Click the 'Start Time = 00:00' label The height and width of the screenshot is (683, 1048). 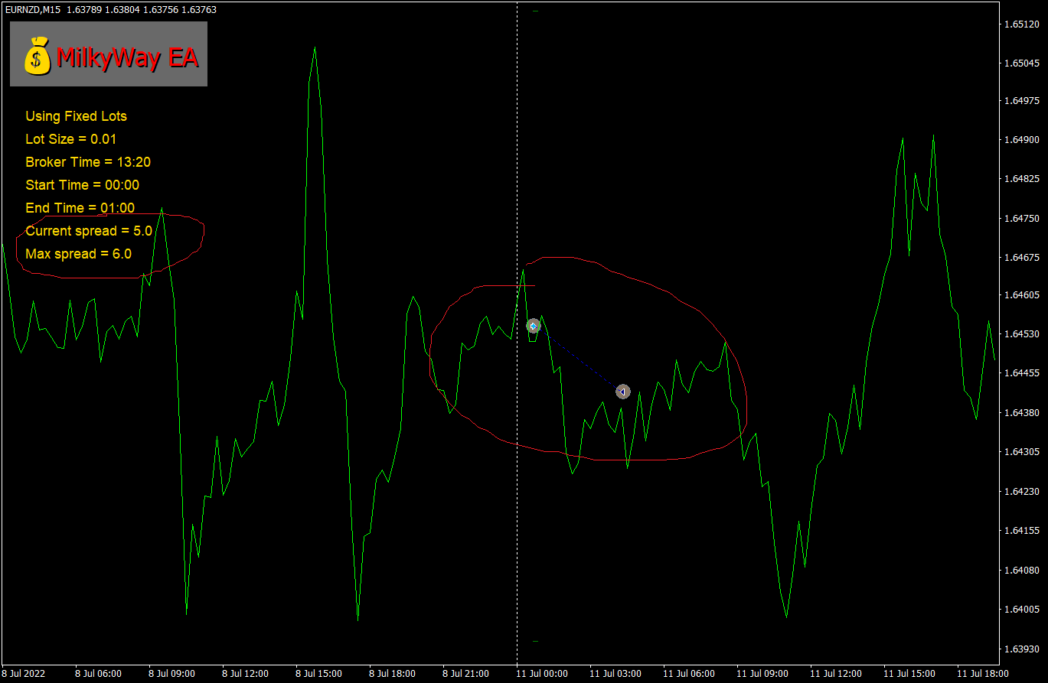(83, 185)
